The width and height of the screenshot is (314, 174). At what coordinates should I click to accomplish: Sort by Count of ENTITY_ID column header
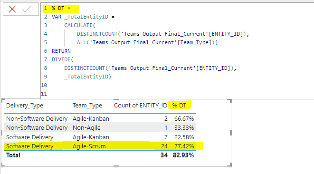point(141,106)
